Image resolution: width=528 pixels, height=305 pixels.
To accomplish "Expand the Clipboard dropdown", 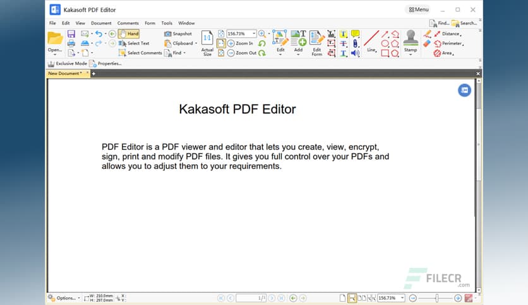I will pos(196,43).
